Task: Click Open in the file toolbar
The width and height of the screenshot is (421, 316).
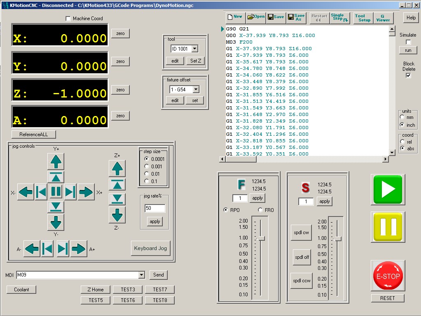Action: (256, 17)
